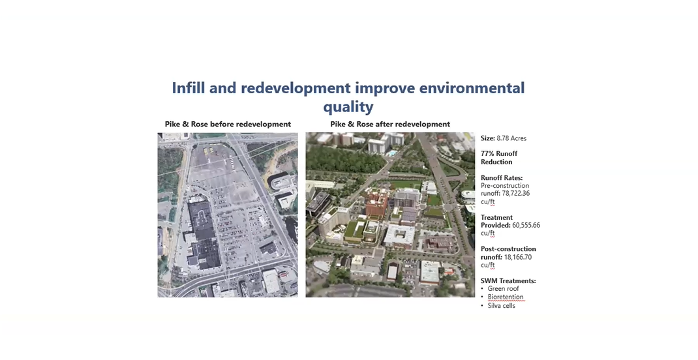Click underlined "cu/ft" below Treatment Provided
The width and height of the screenshot is (698, 360).
point(488,233)
